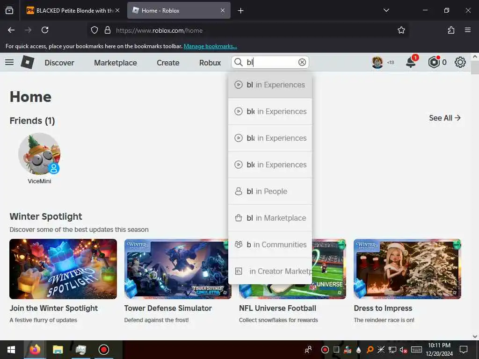Open the user avatar profile icon
This screenshot has height=359, width=479.
[x=377, y=62]
